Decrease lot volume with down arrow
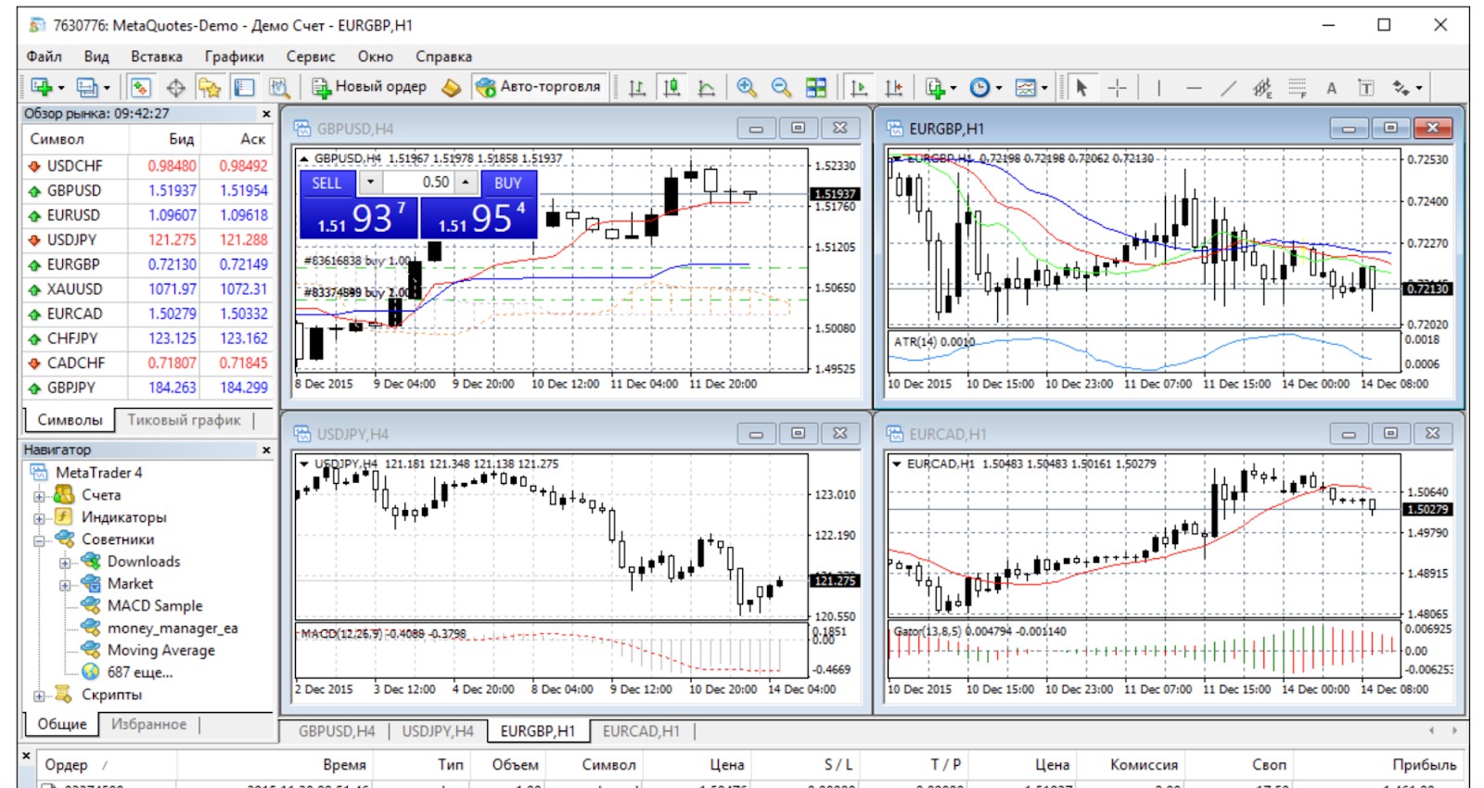1484x788 pixels. coord(370,183)
